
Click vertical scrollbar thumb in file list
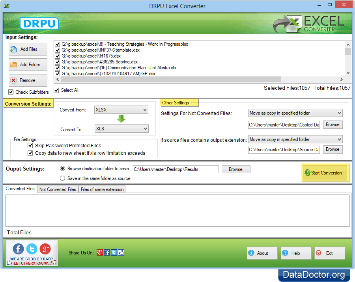[x=348, y=51]
